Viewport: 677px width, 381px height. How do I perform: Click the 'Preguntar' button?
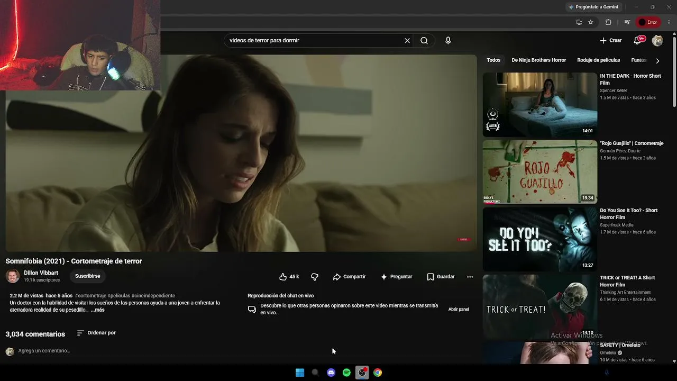396,277
